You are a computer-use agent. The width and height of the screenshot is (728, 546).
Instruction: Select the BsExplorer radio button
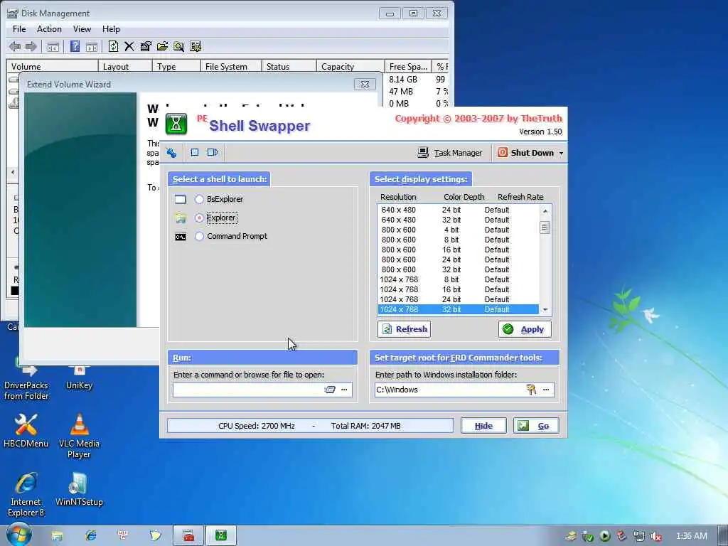tap(199, 199)
